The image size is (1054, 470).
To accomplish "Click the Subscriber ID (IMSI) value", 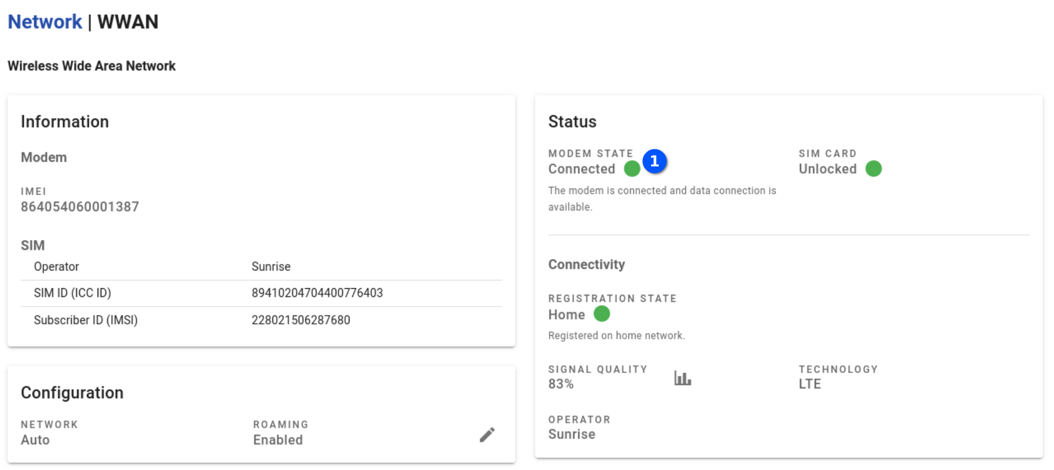I will click(300, 320).
